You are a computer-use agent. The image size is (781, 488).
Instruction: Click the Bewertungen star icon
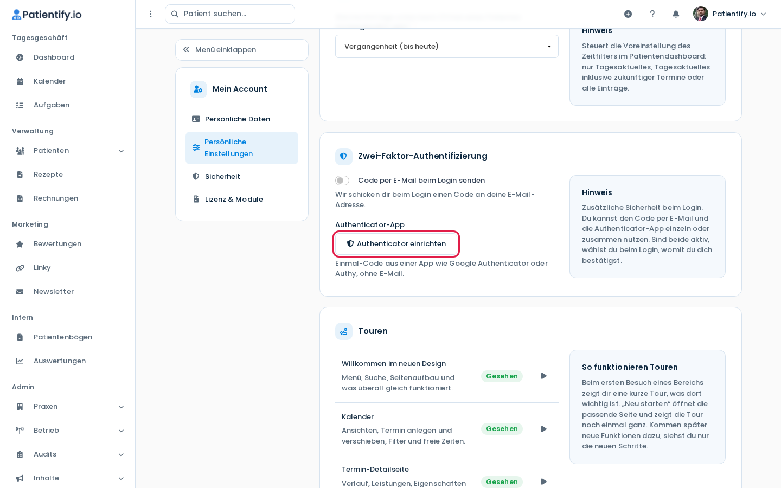[x=20, y=244]
